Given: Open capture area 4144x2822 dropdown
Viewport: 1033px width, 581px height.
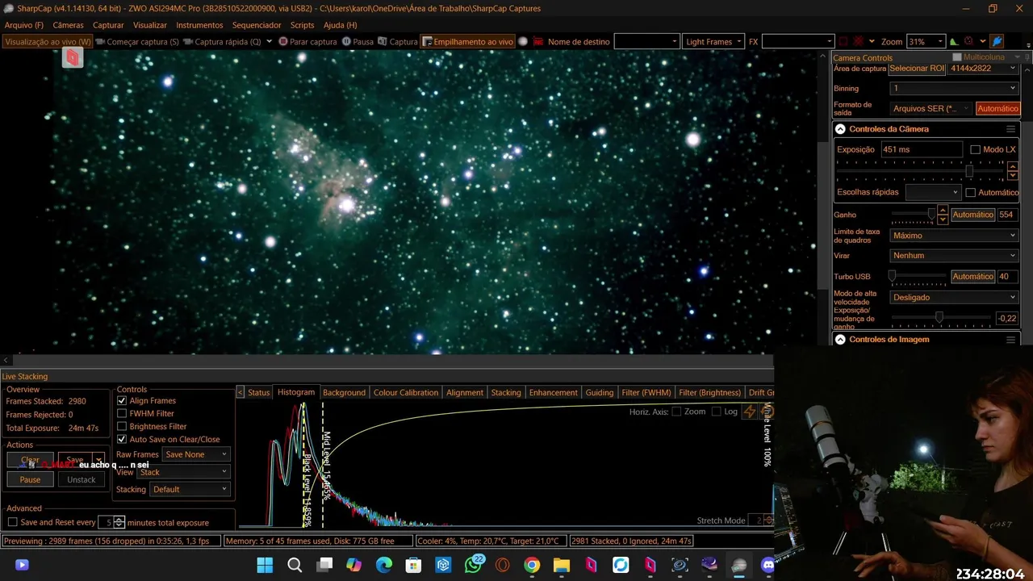Looking at the screenshot, I should [983, 69].
